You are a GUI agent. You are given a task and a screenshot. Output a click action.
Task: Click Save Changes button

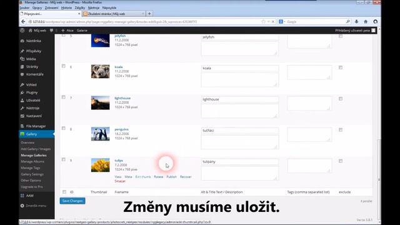72,201
